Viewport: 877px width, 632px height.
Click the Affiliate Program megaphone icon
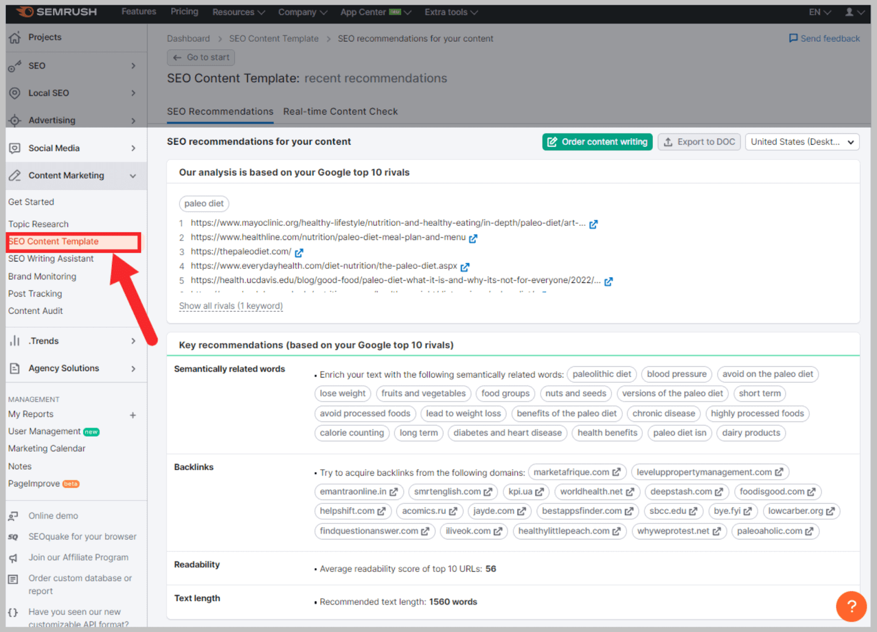[x=14, y=557]
